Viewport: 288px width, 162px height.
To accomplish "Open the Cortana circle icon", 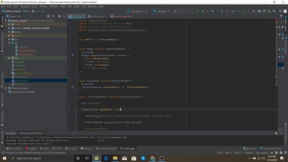I will (78, 158).
